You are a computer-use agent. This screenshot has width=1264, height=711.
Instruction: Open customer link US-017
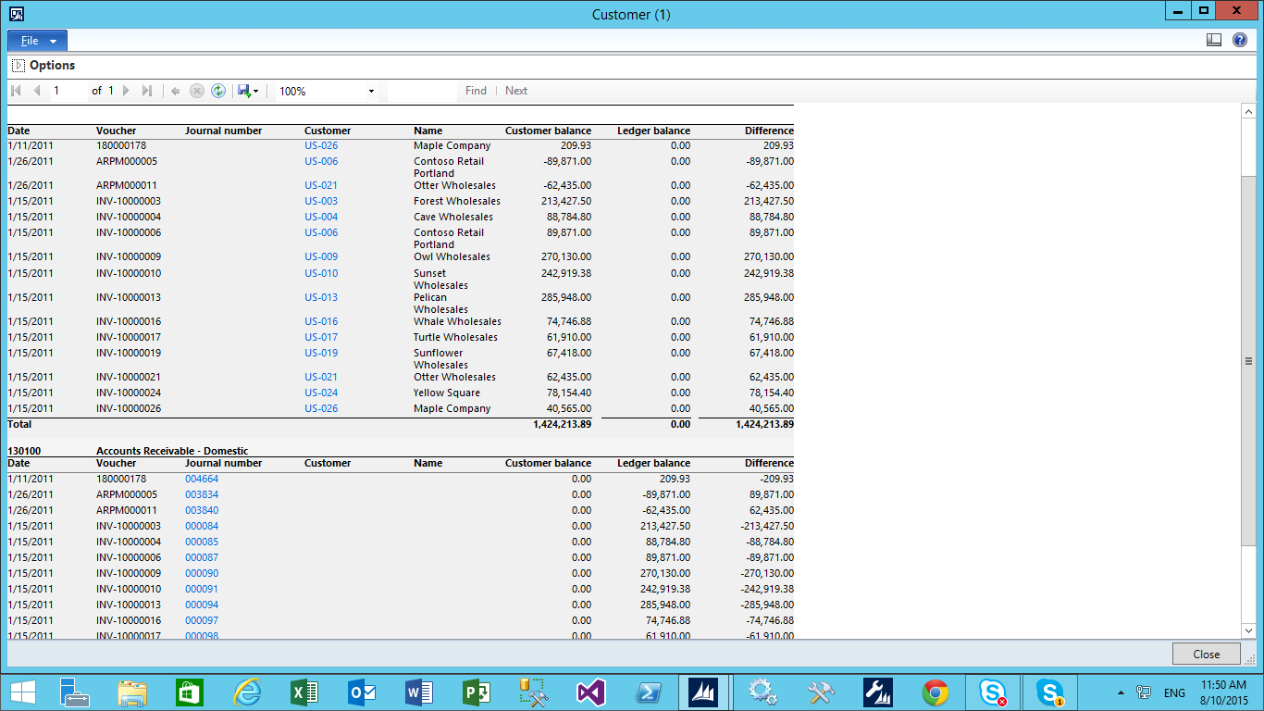click(x=321, y=337)
